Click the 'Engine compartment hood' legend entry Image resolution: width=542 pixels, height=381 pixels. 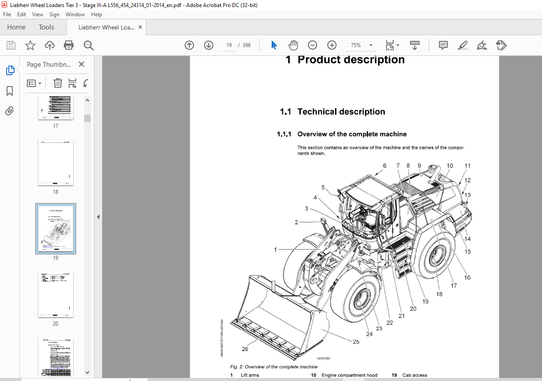(x=349, y=375)
